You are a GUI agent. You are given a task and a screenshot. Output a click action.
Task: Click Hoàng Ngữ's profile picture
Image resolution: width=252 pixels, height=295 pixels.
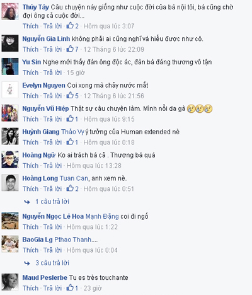10,159
